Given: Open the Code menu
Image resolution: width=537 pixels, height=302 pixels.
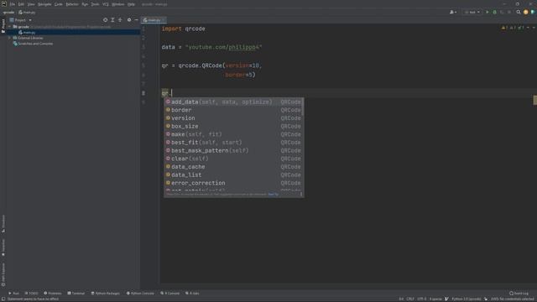Looking at the screenshot, I should (x=59, y=4).
